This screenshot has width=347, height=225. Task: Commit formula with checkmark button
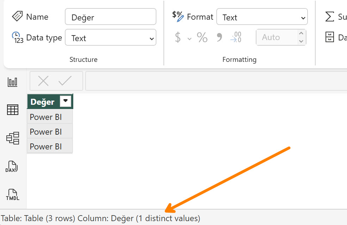(x=65, y=81)
